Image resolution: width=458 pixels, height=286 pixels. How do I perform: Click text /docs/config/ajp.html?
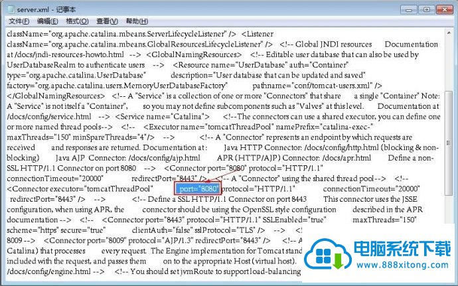[x=165, y=158]
